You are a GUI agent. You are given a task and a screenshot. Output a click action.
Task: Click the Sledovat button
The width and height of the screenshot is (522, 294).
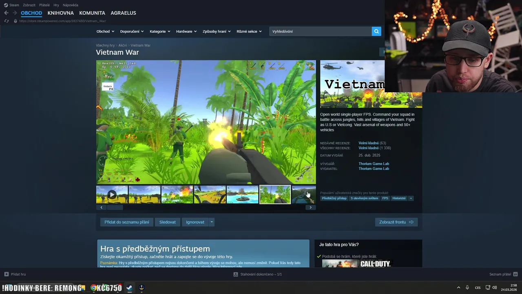[168, 222]
